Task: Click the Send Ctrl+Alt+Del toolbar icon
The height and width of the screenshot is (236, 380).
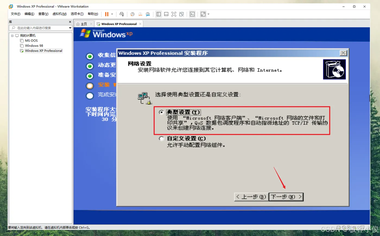Action: coord(122,14)
